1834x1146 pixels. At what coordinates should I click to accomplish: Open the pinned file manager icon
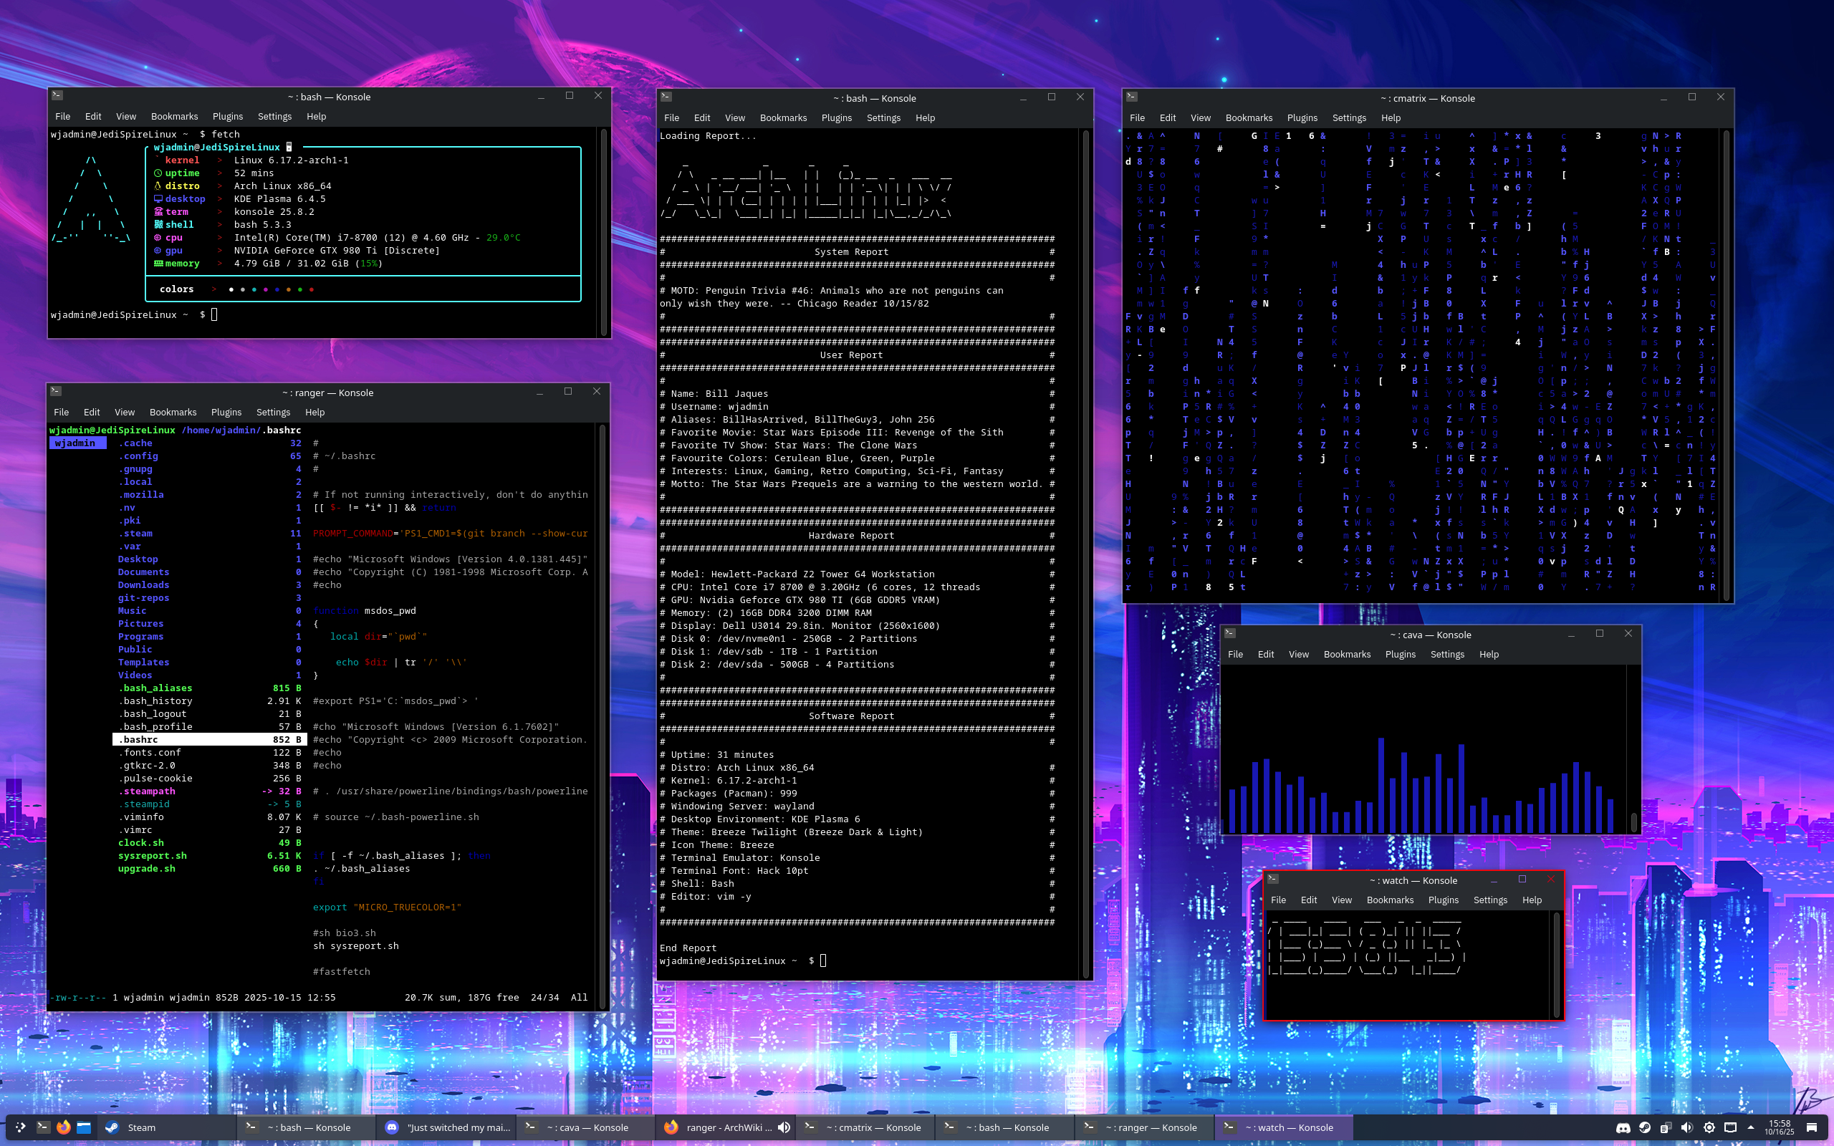click(84, 1127)
